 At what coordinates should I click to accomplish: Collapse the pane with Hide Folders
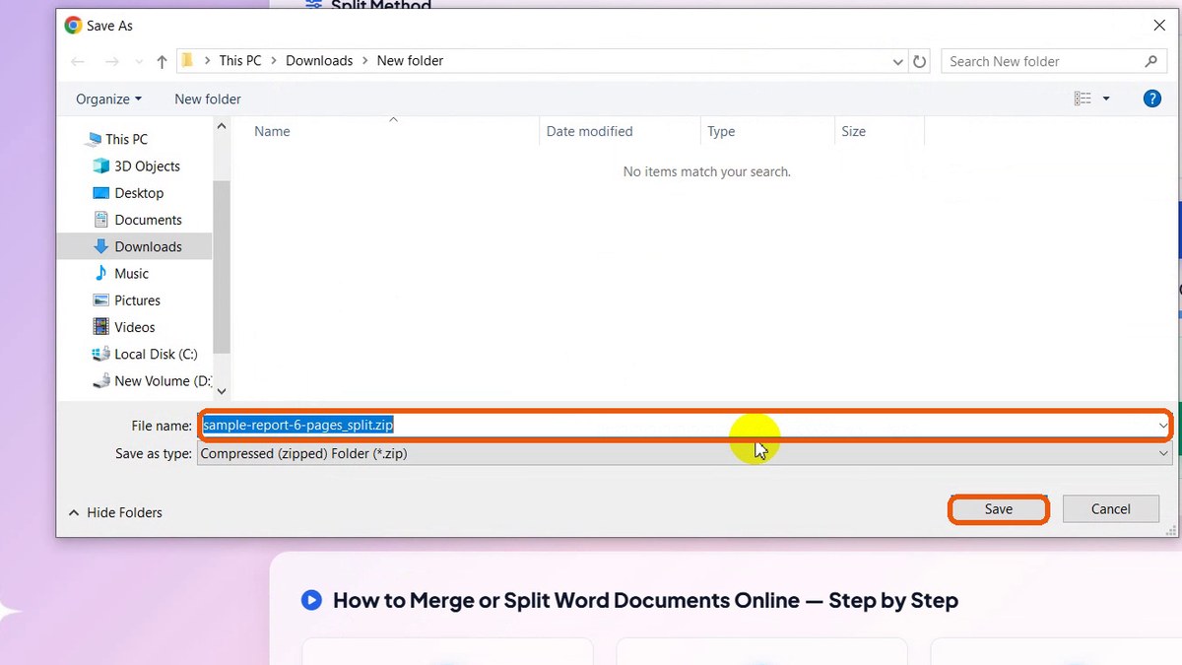(114, 512)
